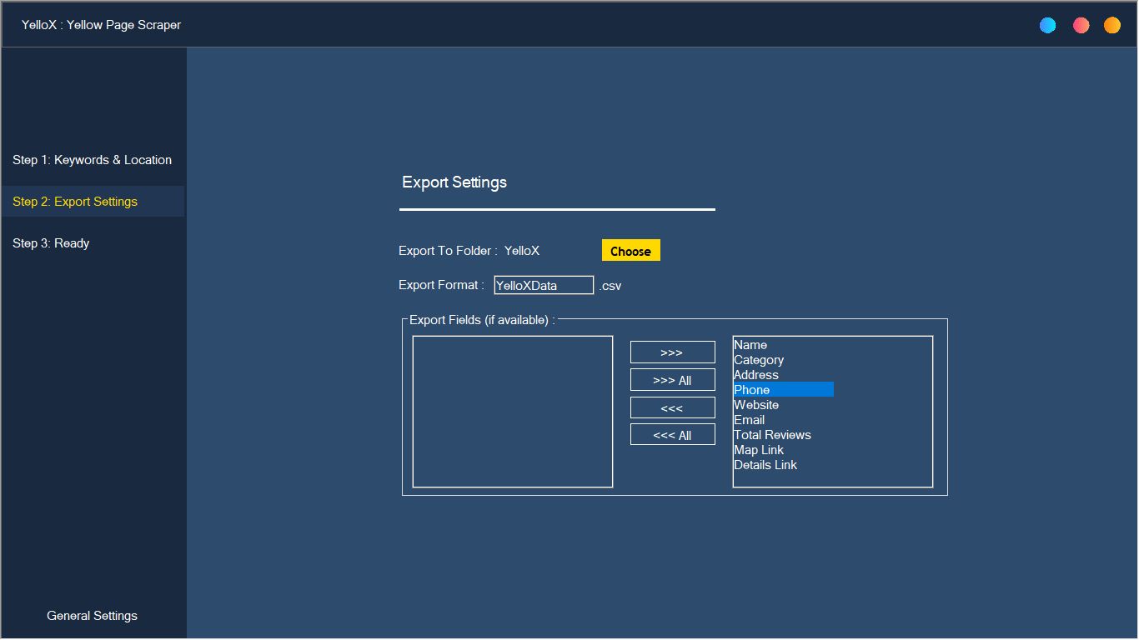Click the empty left export fields listbox
1139x640 pixels.
click(513, 412)
